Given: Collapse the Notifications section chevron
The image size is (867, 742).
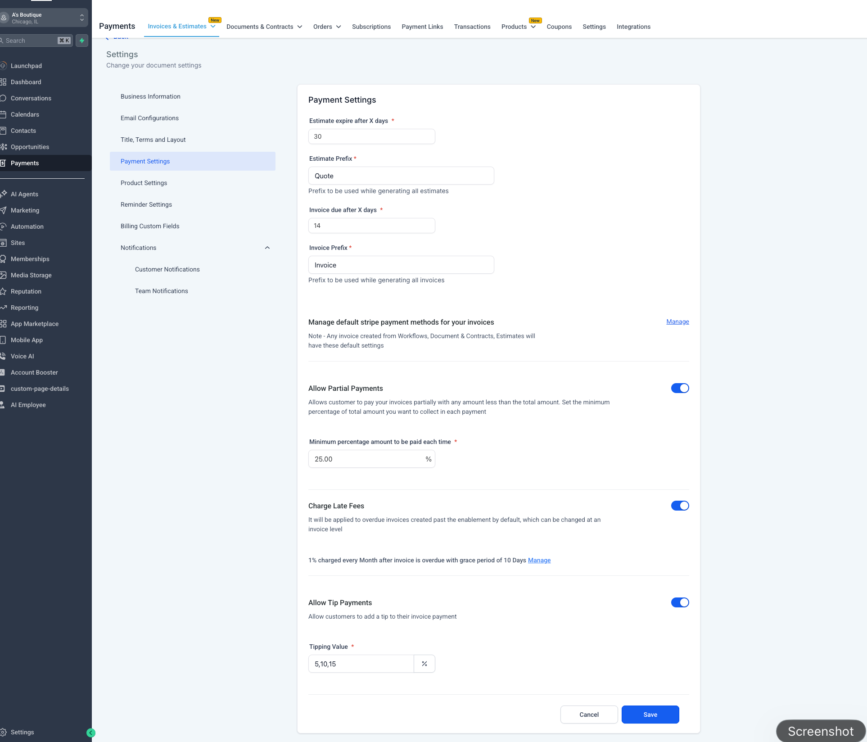Looking at the screenshot, I should (x=267, y=248).
